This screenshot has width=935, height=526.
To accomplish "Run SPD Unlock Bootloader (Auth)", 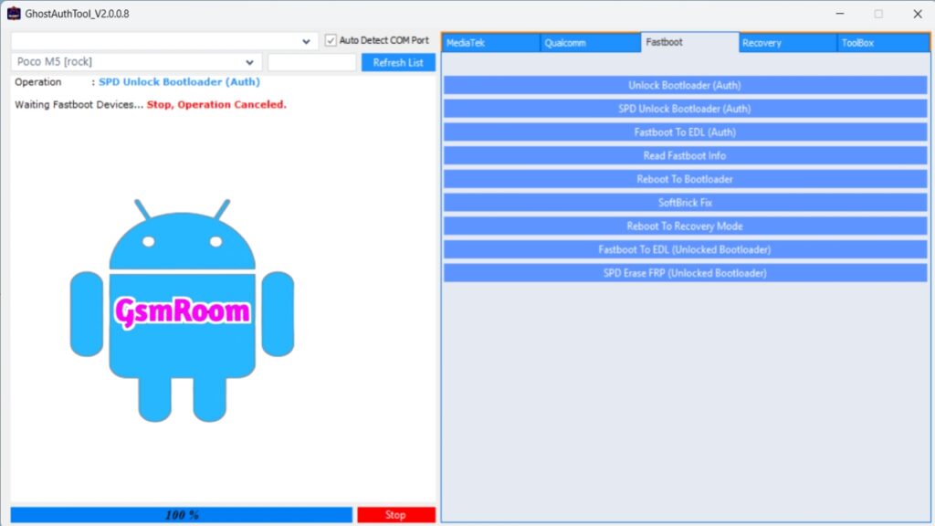I will (x=685, y=109).
